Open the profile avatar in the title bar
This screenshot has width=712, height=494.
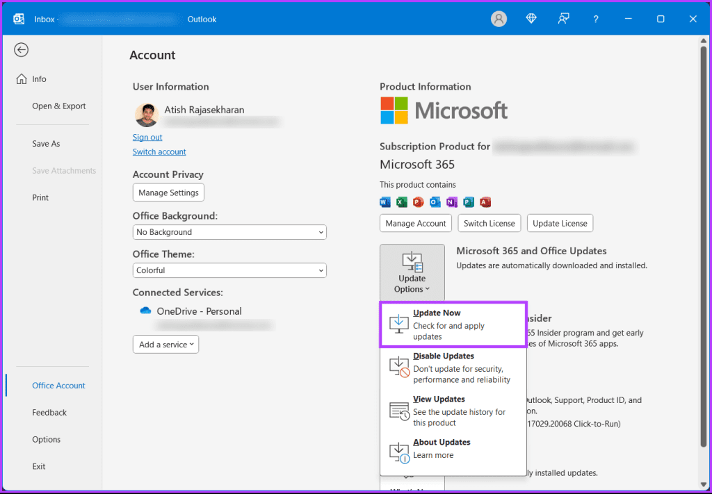tap(499, 19)
